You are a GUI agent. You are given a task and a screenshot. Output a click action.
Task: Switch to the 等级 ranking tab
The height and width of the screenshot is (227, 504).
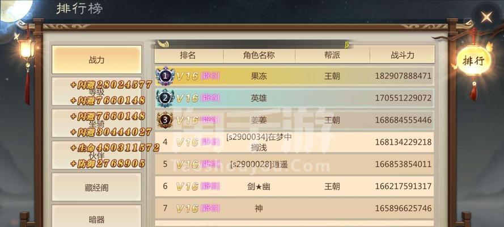[x=97, y=91]
